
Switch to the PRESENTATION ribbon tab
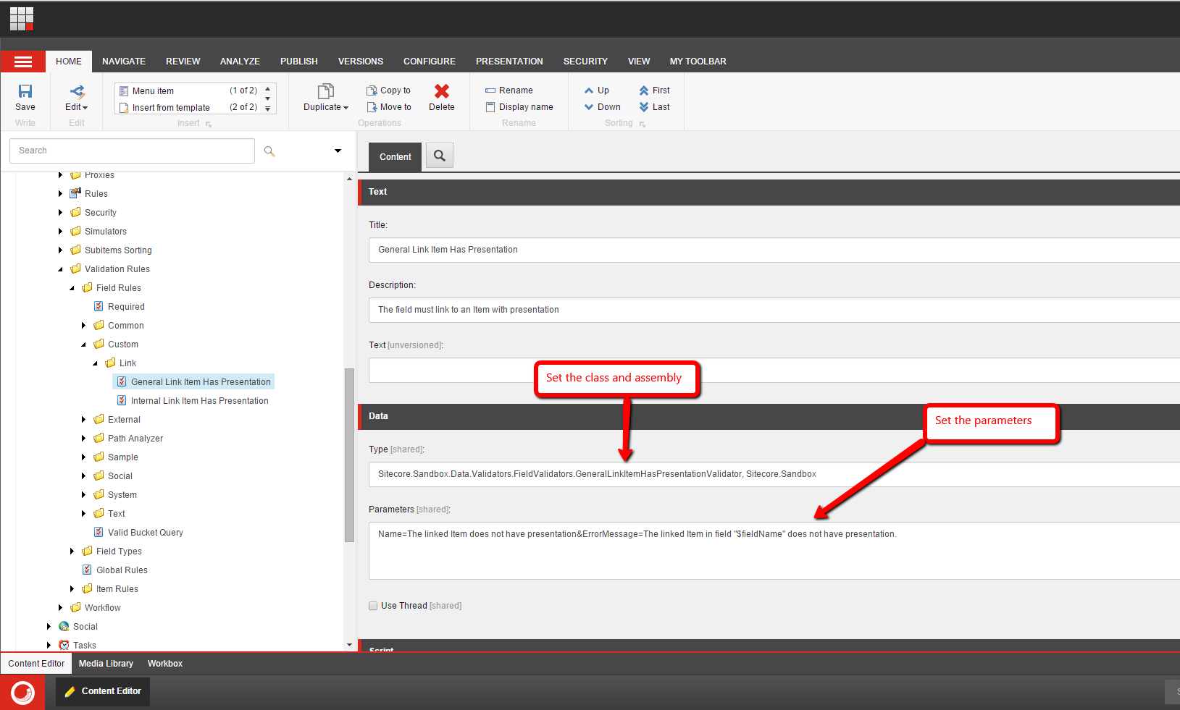pyautogui.click(x=509, y=62)
